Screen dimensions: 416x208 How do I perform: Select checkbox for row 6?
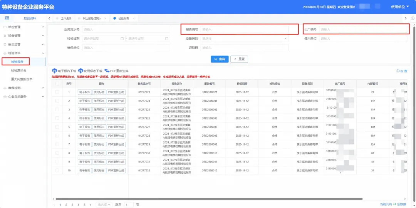(x=57, y=136)
